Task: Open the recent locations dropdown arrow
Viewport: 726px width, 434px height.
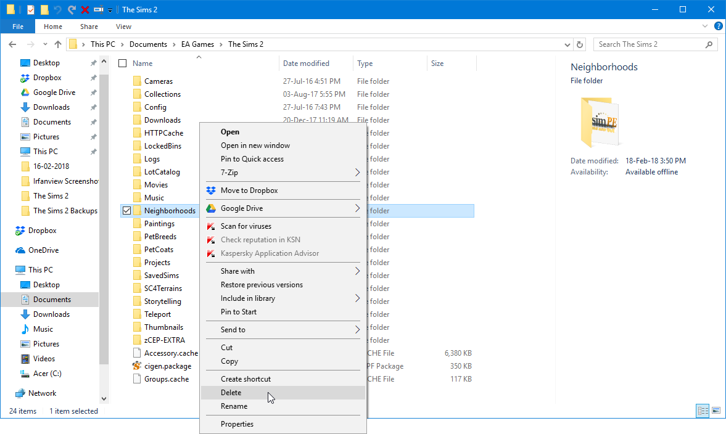Action: click(x=45, y=44)
